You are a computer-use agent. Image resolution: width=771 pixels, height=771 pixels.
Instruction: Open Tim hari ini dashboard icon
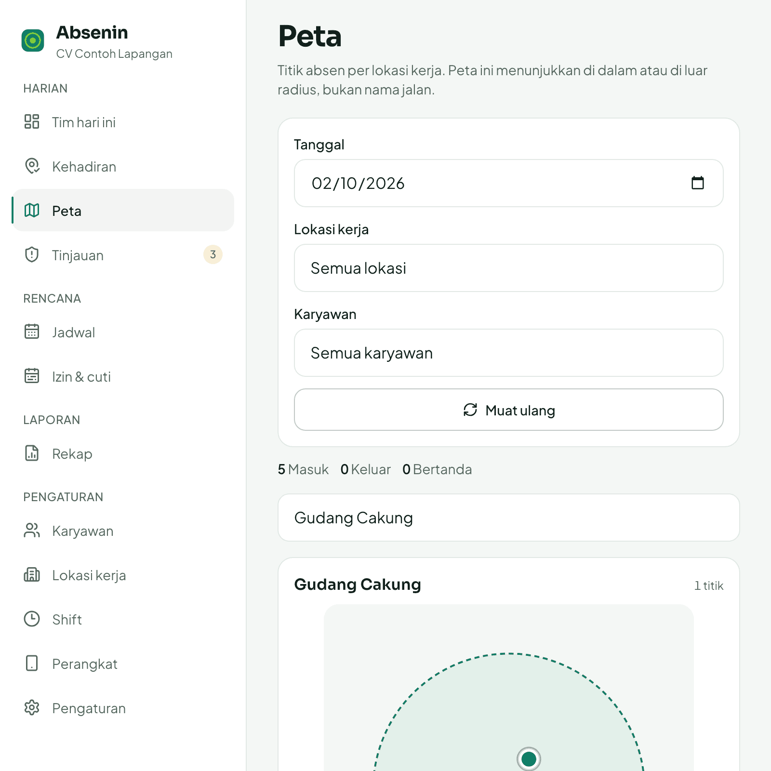pyautogui.click(x=32, y=121)
